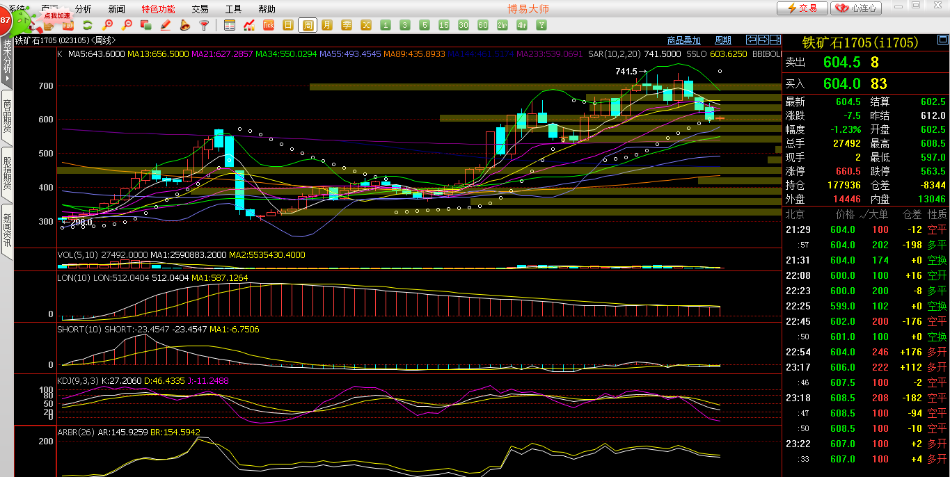Select the KDJ(9,3,3) indicator label
Image resolution: width=950 pixels, height=477 pixels.
pos(78,380)
